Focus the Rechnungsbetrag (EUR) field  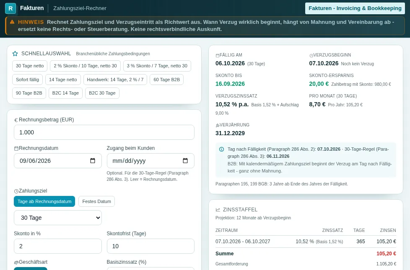[104, 132]
